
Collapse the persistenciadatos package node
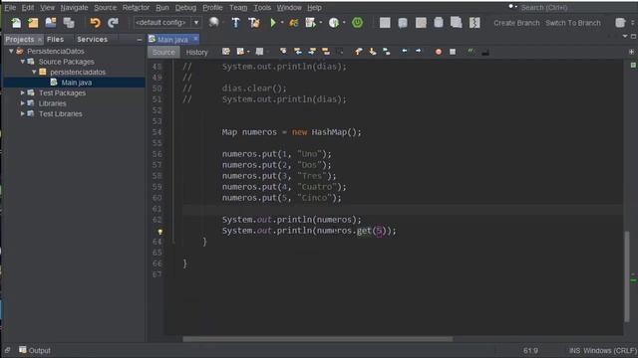click(34, 72)
